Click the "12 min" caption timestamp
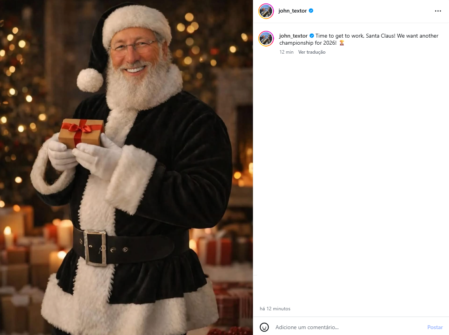Screen dimensions: 449x335 (x=286, y=52)
